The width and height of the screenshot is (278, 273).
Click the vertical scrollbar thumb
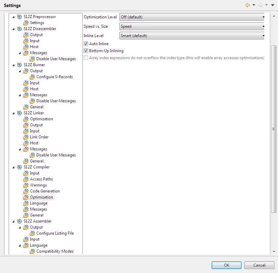274,129
